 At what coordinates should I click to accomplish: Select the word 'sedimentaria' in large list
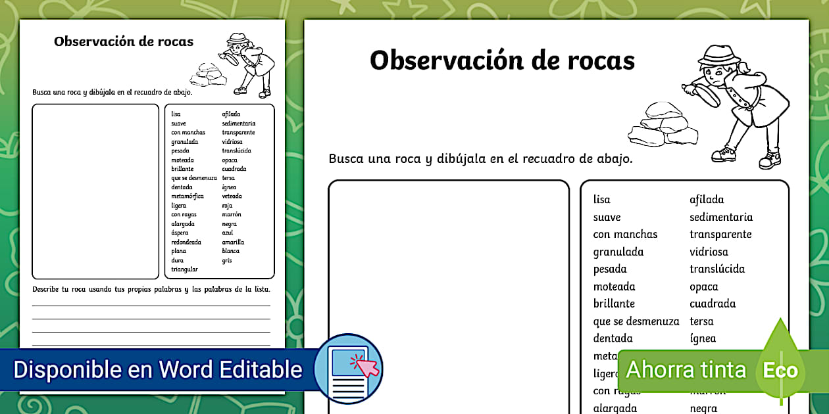[x=720, y=217]
